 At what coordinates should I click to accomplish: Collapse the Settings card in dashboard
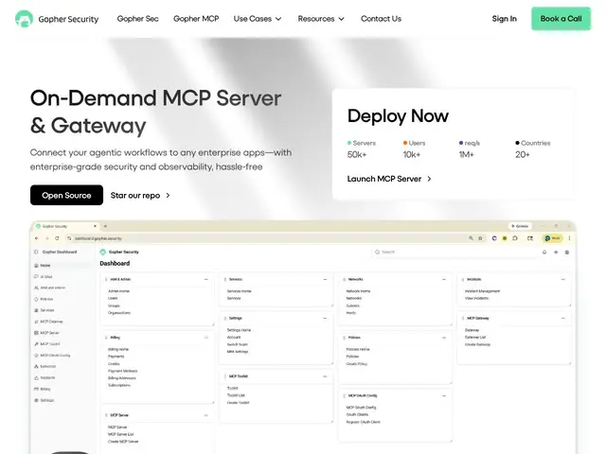[325, 318]
